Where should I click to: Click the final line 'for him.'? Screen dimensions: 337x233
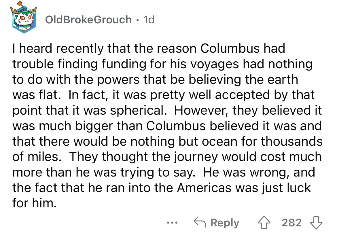(x=34, y=203)
